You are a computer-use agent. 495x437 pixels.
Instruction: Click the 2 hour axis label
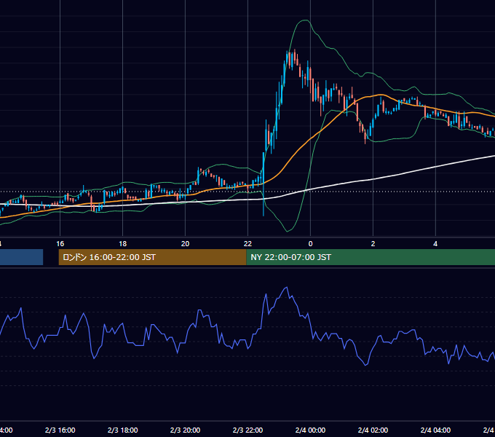pyautogui.click(x=373, y=244)
